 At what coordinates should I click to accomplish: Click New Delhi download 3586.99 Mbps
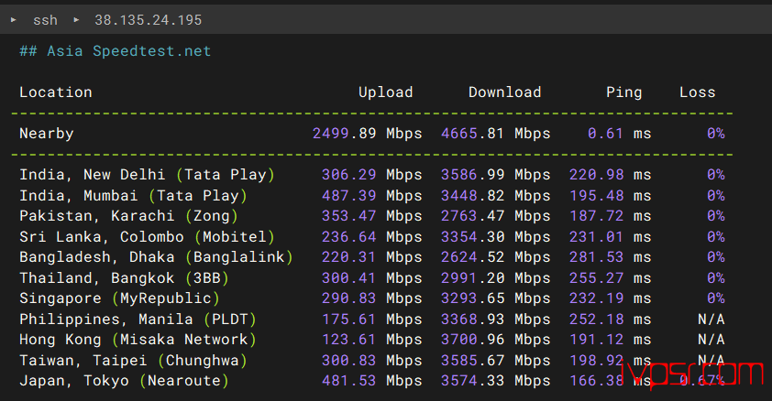point(496,175)
